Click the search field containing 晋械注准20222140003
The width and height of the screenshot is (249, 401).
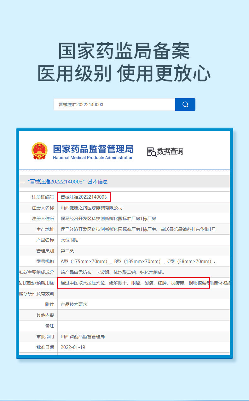[x=114, y=105]
